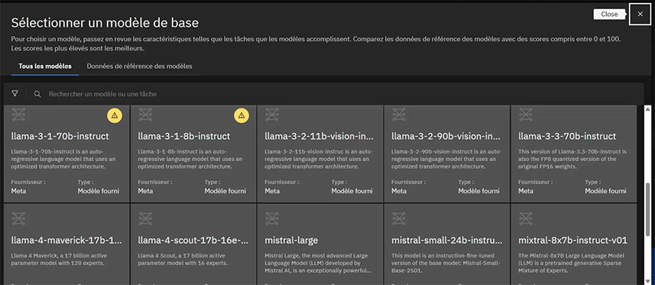Click the magnifier search icon
655x285 pixels.
point(37,94)
